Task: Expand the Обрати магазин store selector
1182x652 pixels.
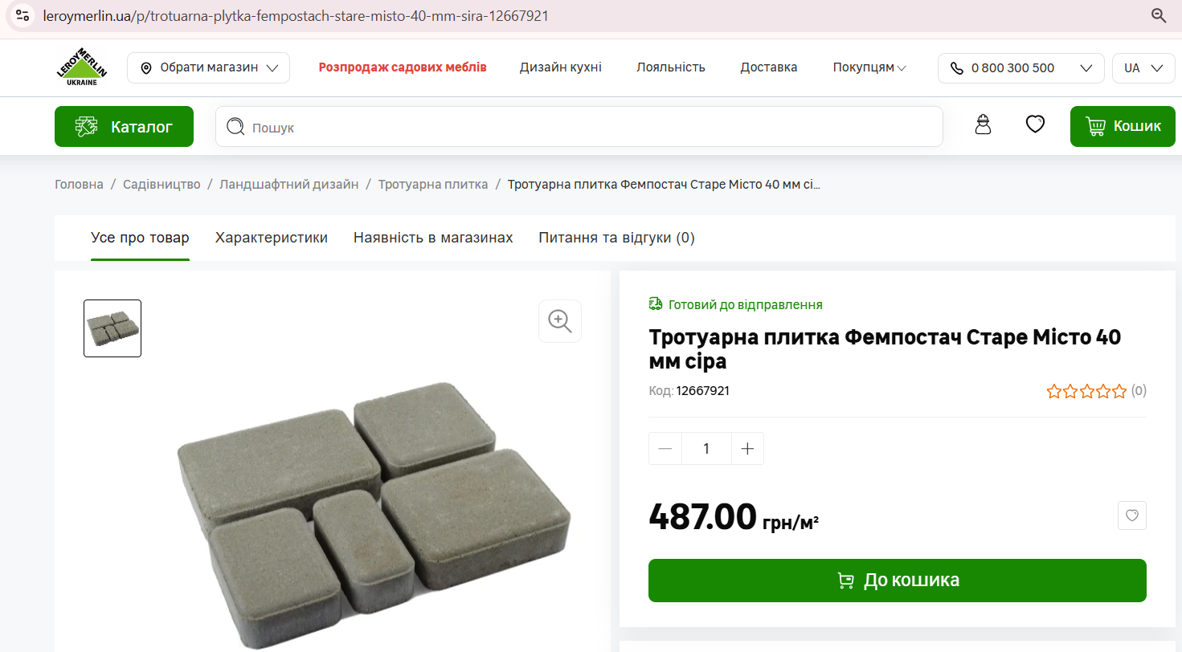Action: point(208,67)
